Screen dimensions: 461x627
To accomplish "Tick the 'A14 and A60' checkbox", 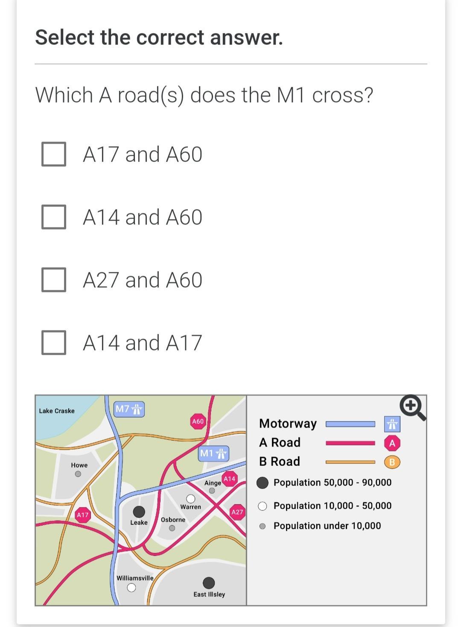I will [x=54, y=217].
